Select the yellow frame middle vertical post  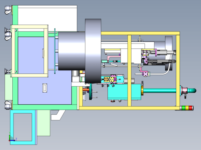[129, 70]
